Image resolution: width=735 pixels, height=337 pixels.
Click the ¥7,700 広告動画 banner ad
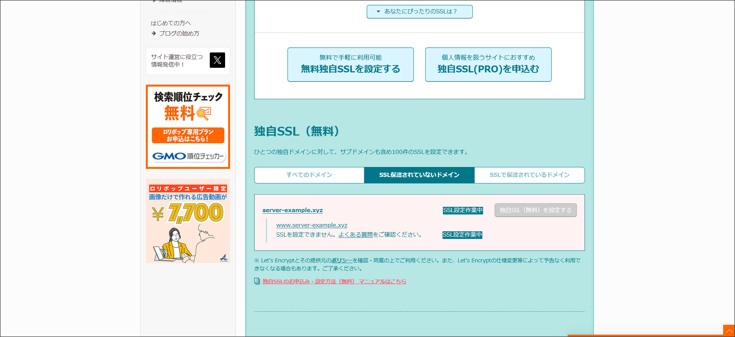click(188, 221)
